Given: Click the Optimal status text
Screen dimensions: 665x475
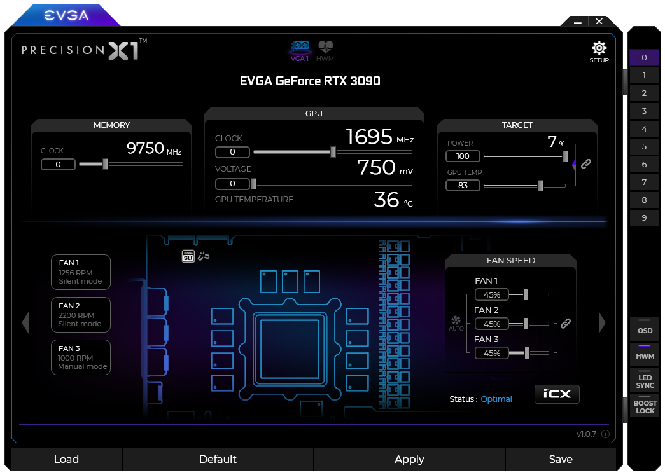Looking at the screenshot, I should click(496, 399).
